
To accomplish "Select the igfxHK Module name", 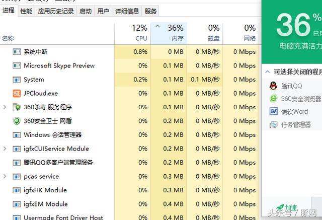I will [x=45, y=190].
